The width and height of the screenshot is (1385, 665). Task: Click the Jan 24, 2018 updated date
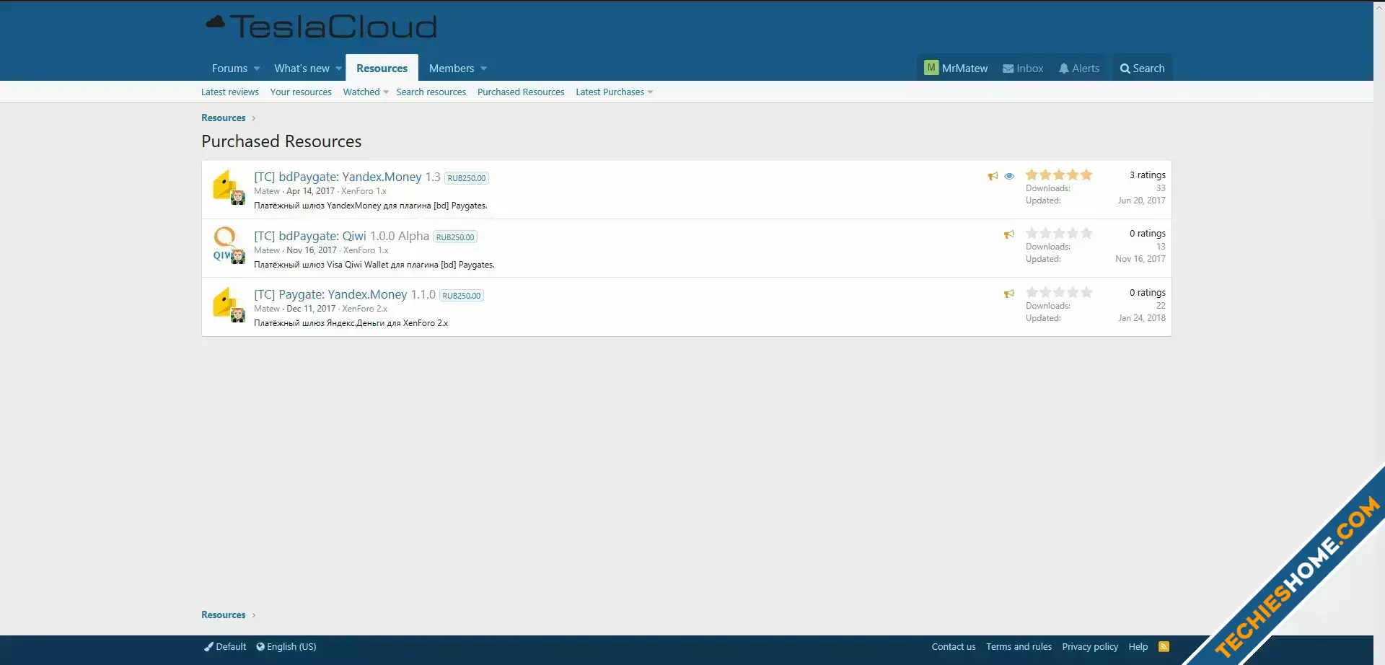pos(1142,318)
